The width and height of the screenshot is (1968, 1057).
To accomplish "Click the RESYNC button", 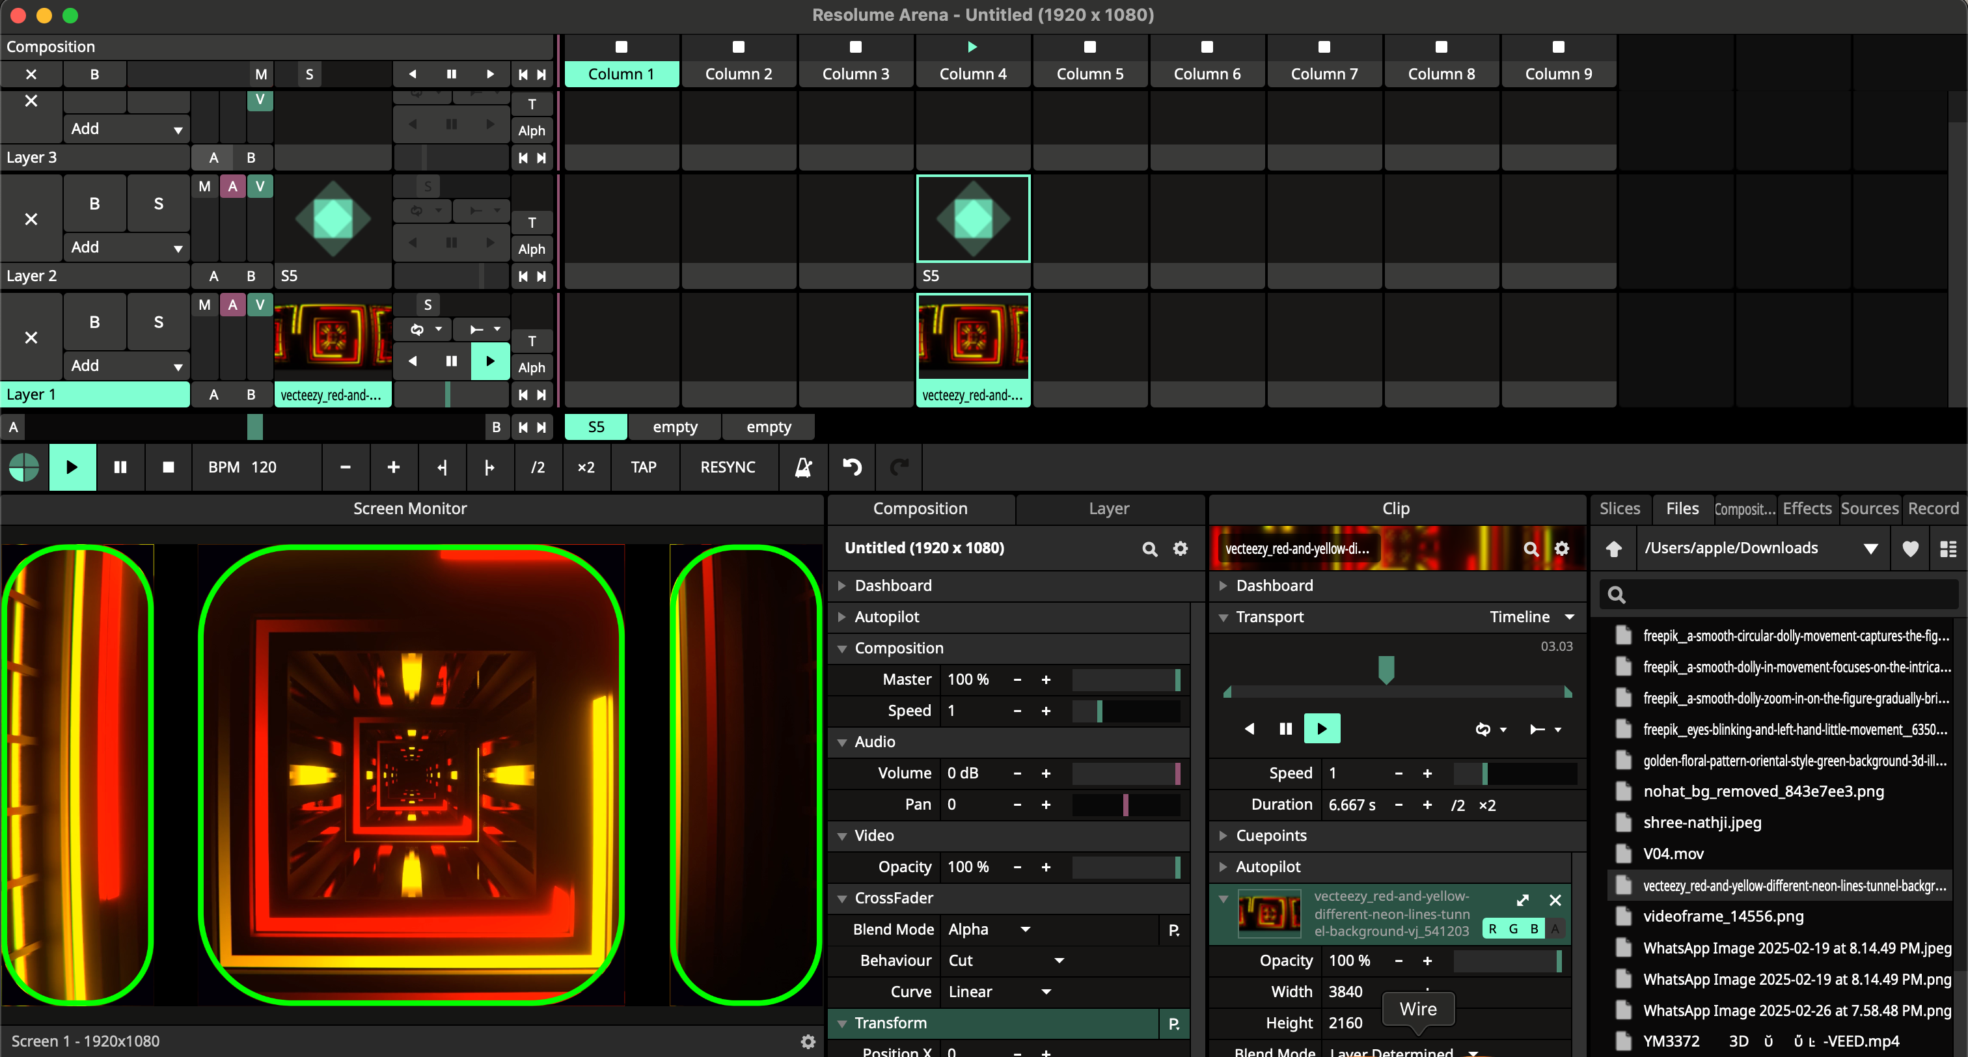I will pyautogui.click(x=728, y=467).
